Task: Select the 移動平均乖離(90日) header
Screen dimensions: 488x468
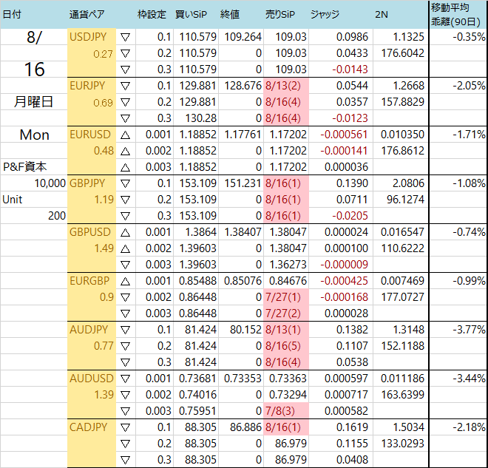Action: click(x=456, y=15)
